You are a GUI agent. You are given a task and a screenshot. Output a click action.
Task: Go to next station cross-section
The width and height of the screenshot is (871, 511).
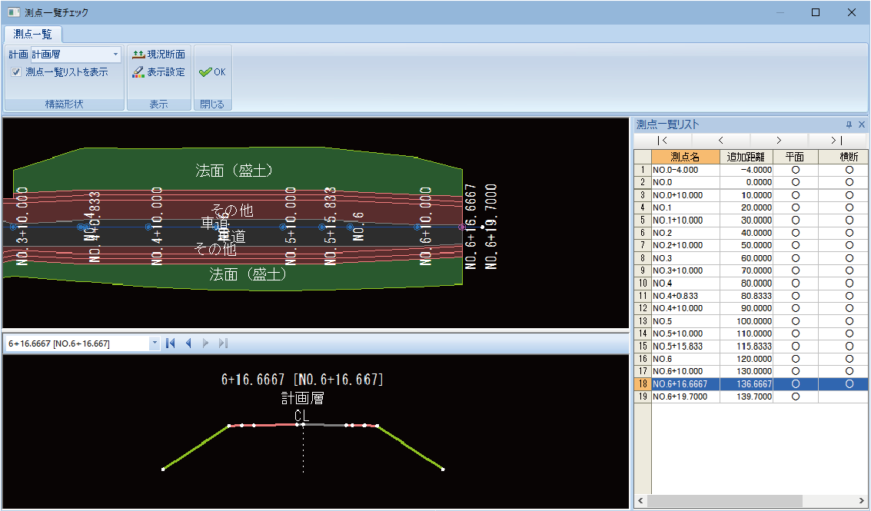206,343
